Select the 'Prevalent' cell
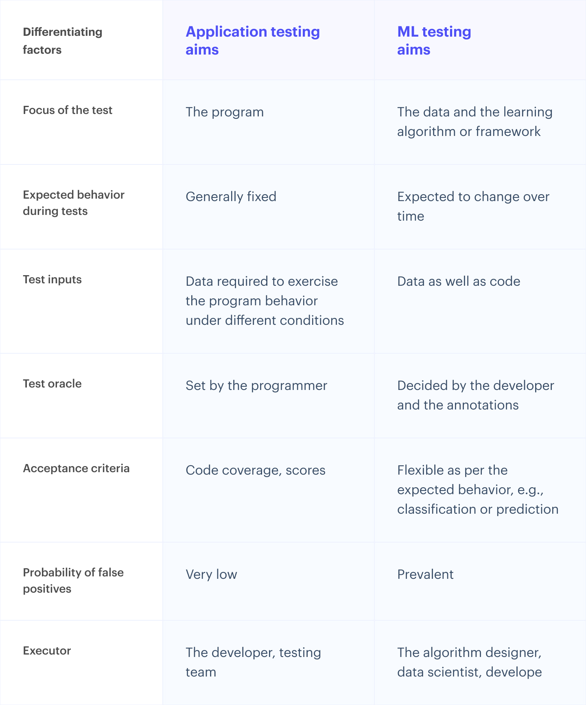This screenshot has width=586, height=705. pos(425,574)
